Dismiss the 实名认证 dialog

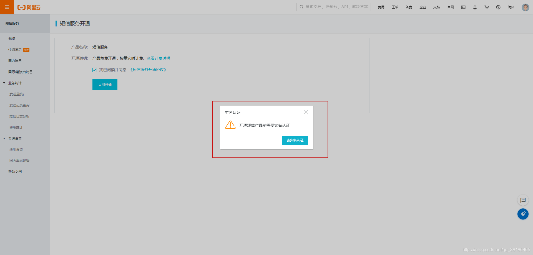tap(306, 112)
